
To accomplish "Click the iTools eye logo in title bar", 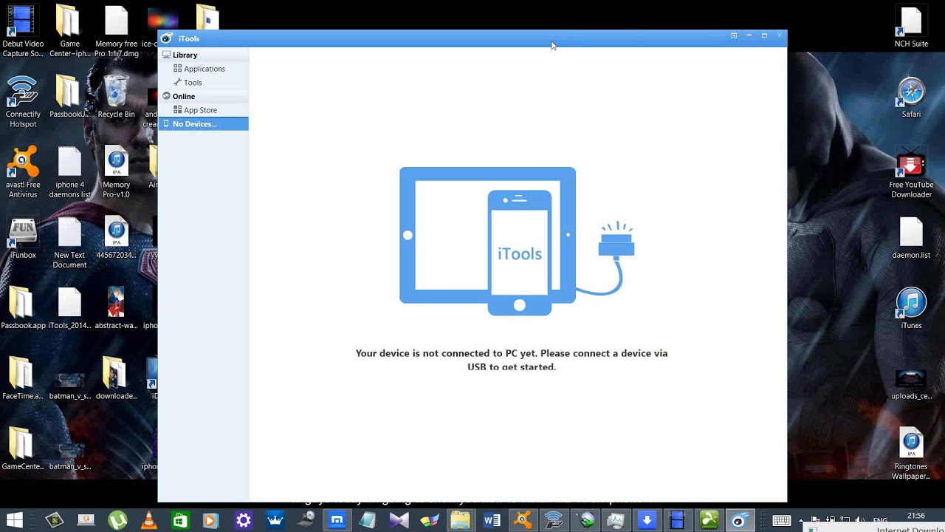I will tap(167, 38).
